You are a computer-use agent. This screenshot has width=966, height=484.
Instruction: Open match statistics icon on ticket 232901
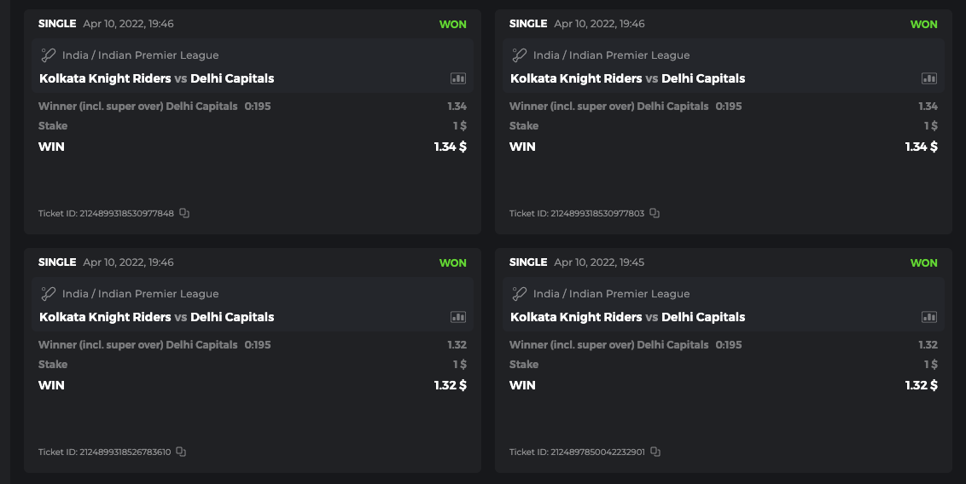[x=929, y=317]
